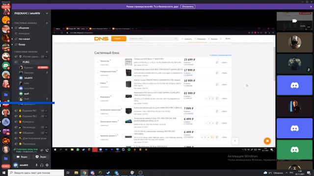
Task: Share screen with the Экран button
Action: pos(41,157)
